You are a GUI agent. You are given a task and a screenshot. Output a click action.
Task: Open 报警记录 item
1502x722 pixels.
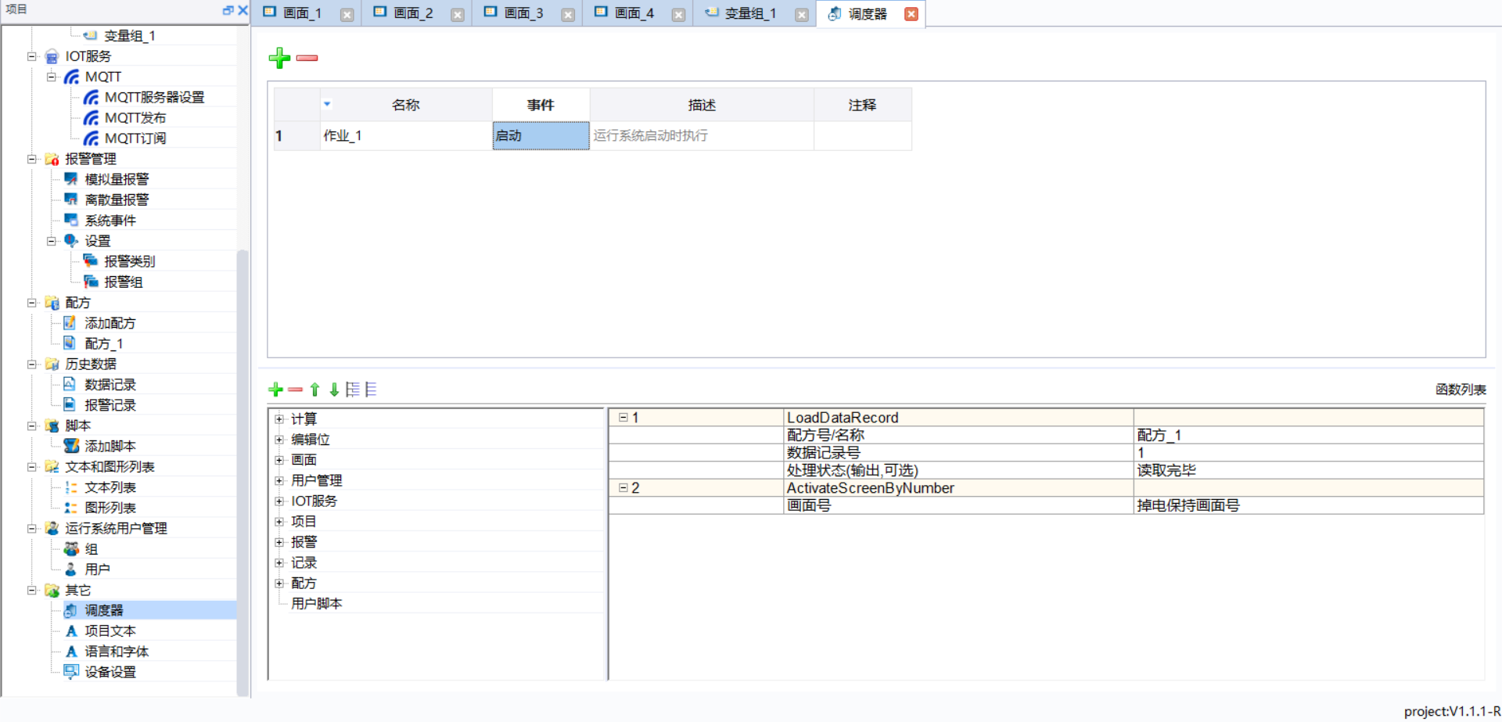[110, 404]
